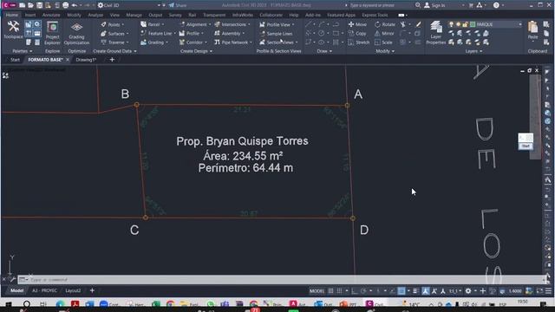
Task: Click the Traverse tool icon
Action: point(103,42)
